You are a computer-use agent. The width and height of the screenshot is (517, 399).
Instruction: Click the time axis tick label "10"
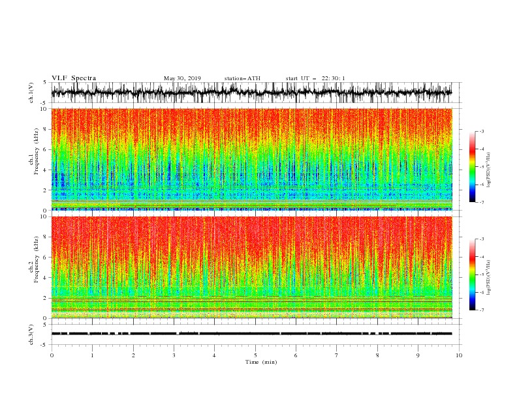(459, 355)
